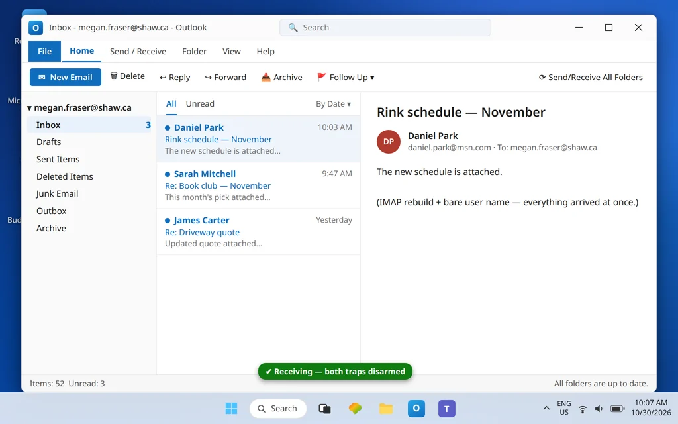678x424 pixels.
Task: Click the unread dot beside James Carter
Action: point(168,221)
